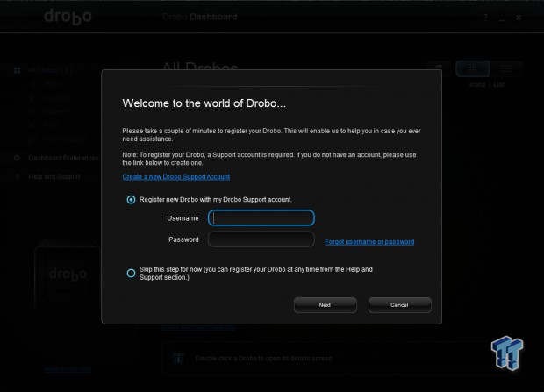
Task: Click the share arrow icon beside view buttons
Action: click(439, 68)
